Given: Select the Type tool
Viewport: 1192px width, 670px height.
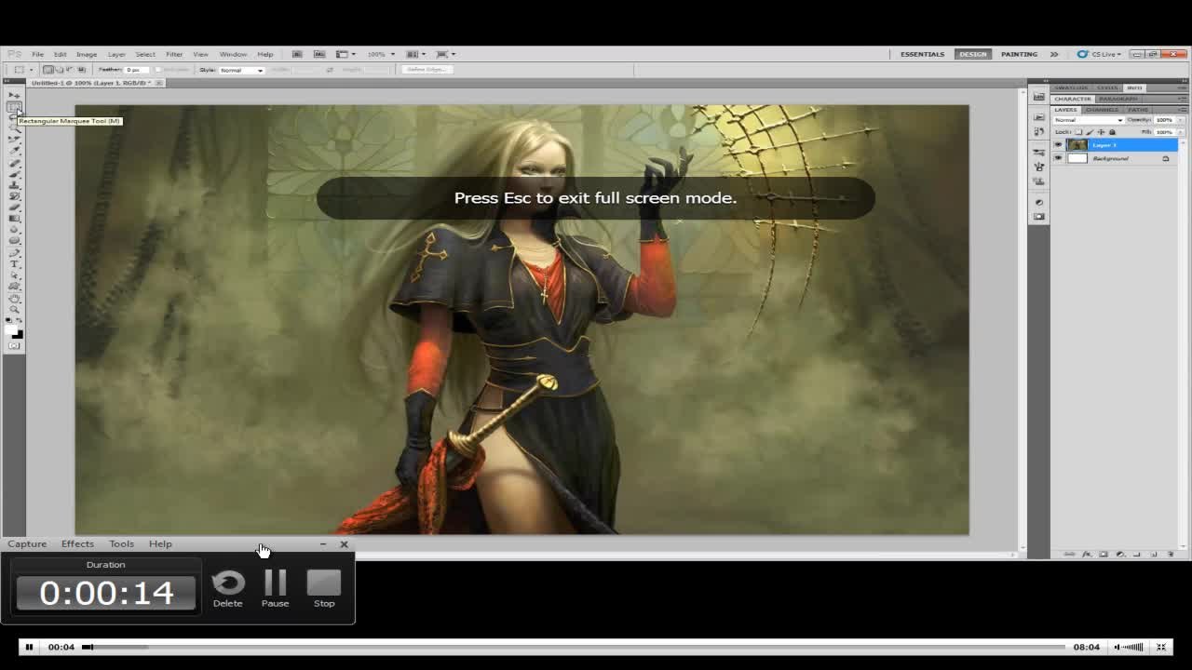Looking at the screenshot, I should point(14,264).
